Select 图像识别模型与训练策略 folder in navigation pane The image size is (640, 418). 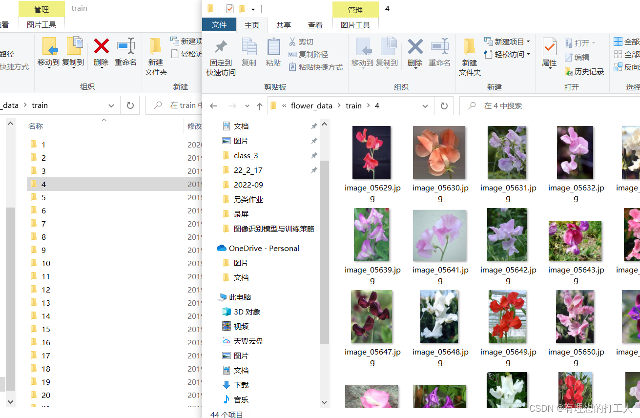[268, 229]
